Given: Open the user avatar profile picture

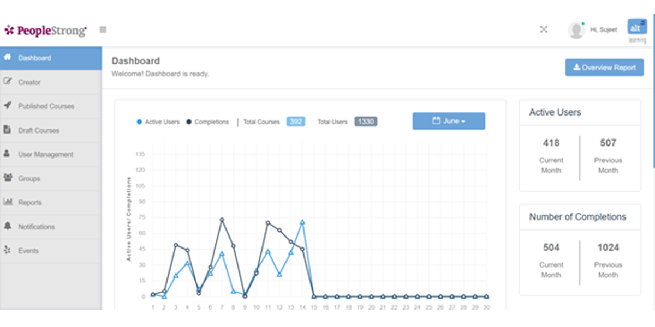Looking at the screenshot, I should coord(576,30).
